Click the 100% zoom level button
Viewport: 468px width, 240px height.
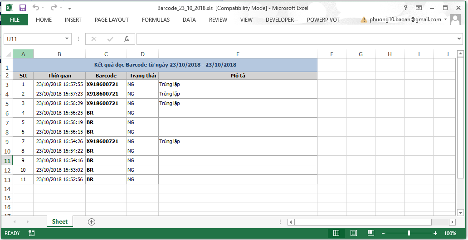(450, 233)
